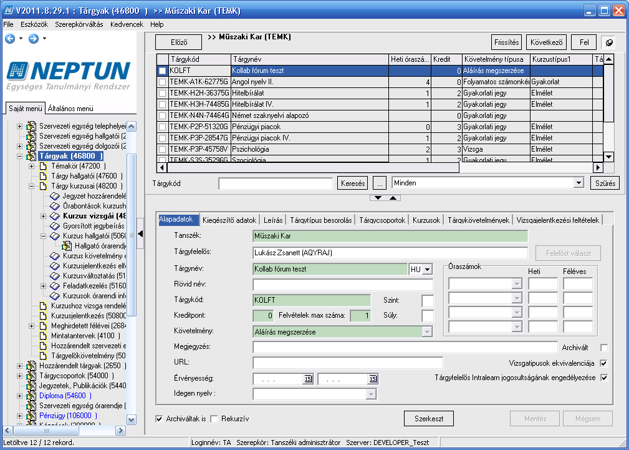Expand the Témakör (47200) tree node
Screen dimensions: 629x450
(x=31, y=167)
